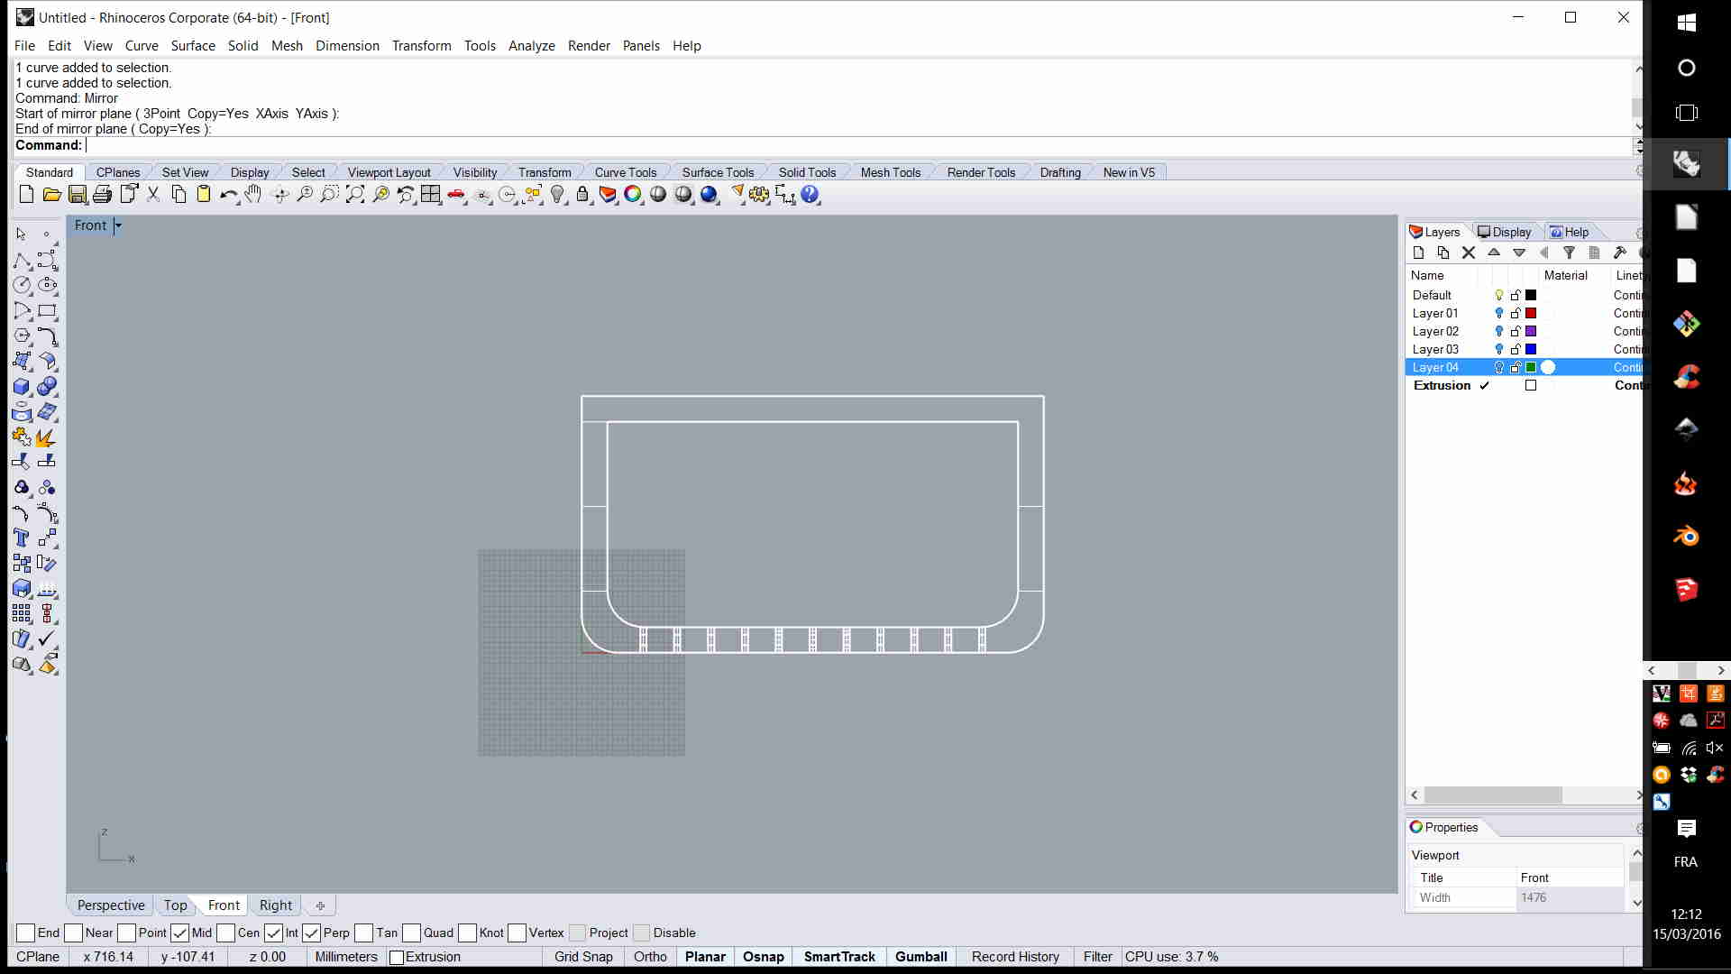Viewport: 1731px width, 974px height.
Task: Select the Rectangle tool in left sidebar
Action: tap(47, 311)
